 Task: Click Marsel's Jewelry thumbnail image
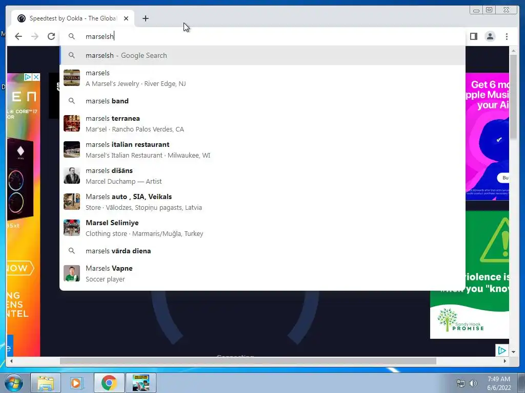click(72, 78)
